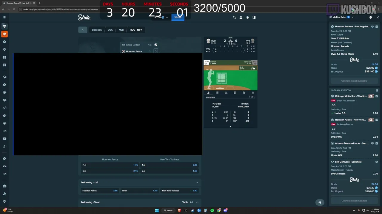The image size is (382, 214).
Task: Open bet slip settings gear icon
Action: [x=371, y=17]
